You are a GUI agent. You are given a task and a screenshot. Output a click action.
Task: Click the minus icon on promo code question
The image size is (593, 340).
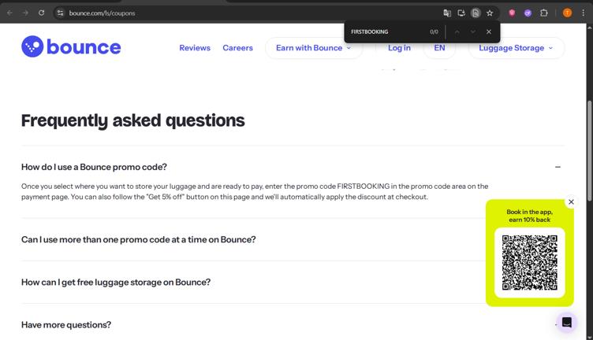pos(558,167)
